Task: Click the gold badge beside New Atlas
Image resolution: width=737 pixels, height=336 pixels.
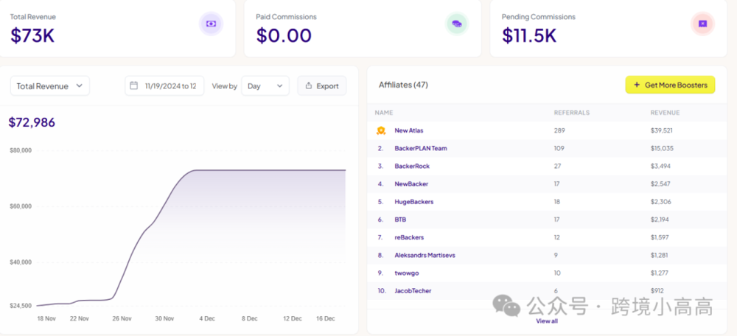Action: (381, 130)
